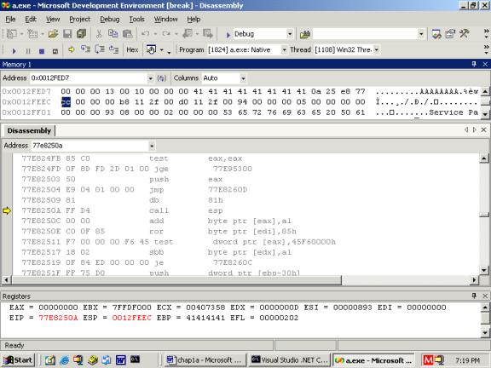This screenshot has height=368, width=491.
Task: Toggle the Hex display button
Action: [132, 49]
